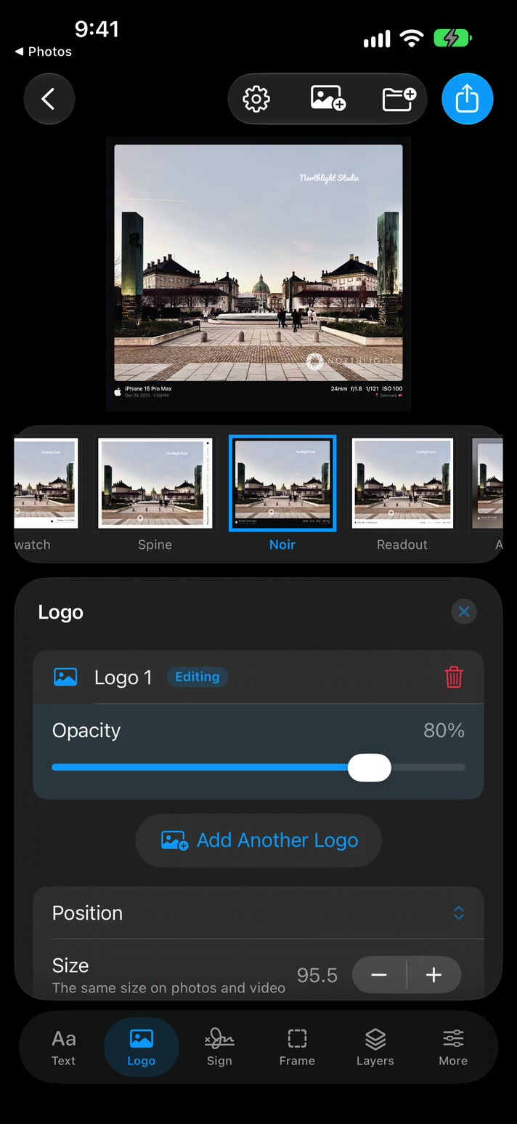Adjust the Opacity slider handle
Image resolution: width=517 pixels, height=1124 pixels.
[370, 767]
